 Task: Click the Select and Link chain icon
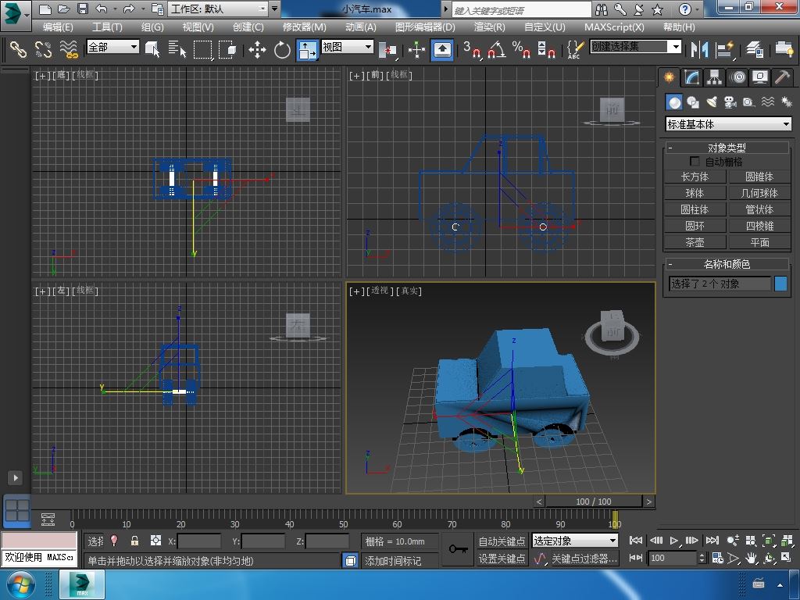(x=18, y=49)
